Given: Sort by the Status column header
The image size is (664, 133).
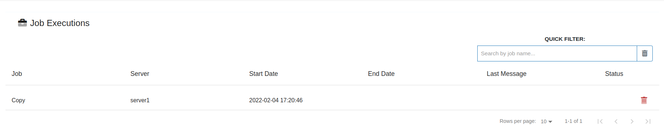Looking at the screenshot, I should point(614,74).
